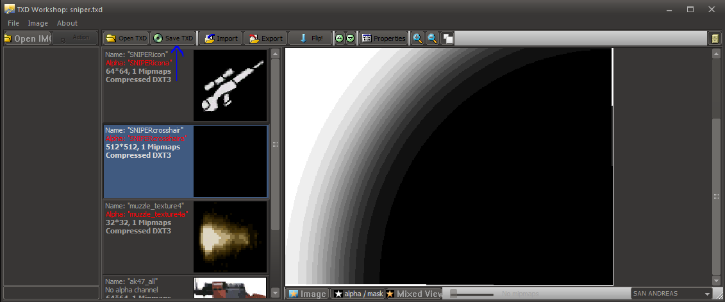
Task: Click the Action button
Action: click(x=75, y=38)
